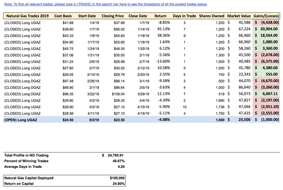Select the 1/4/19 start date cell
Screen dimensions: 283x190
point(94,23)
